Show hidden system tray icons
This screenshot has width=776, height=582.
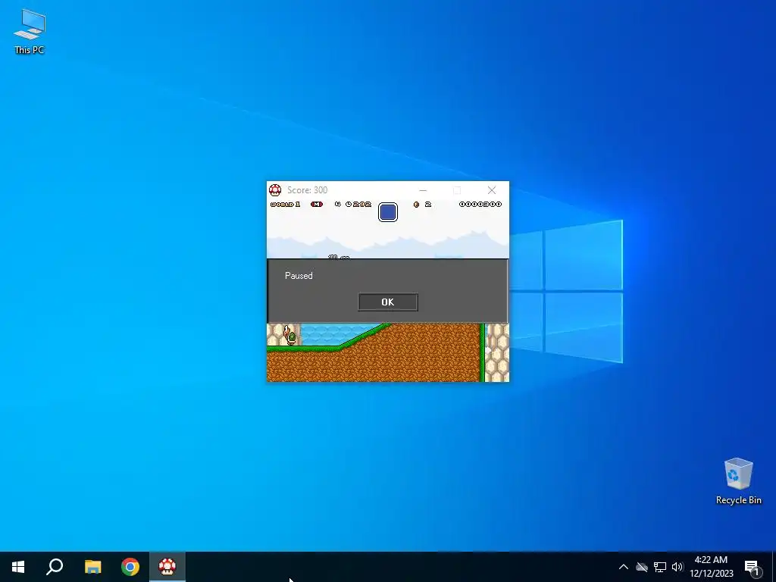pyautogui.click(x=624, y=567)
